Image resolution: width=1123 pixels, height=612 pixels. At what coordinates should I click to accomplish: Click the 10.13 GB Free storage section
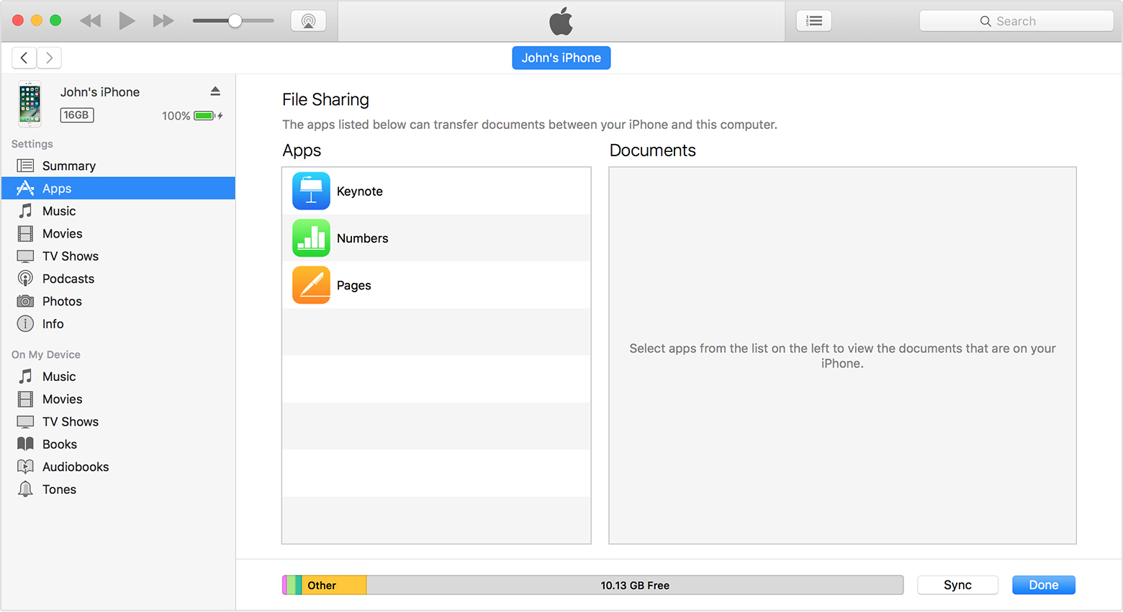coord(635,585)
